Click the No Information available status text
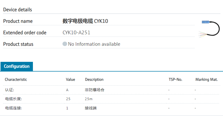This screenshot has height=116, width=223. [94, 44]
